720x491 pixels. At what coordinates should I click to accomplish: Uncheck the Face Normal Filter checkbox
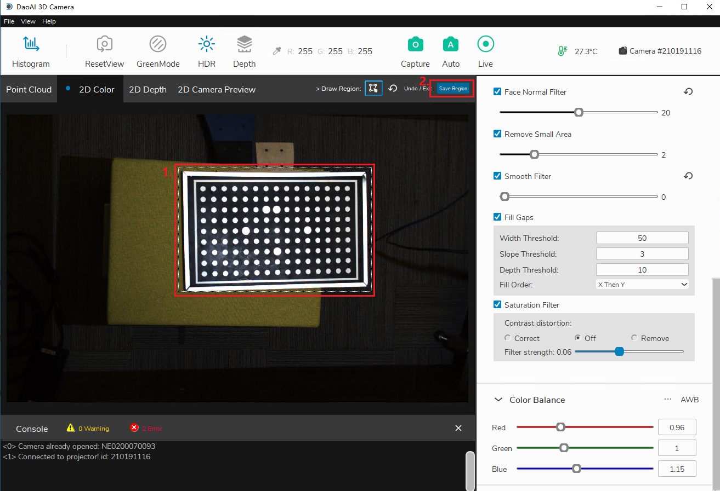[x=497, y=92]
